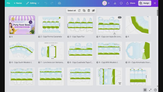
Task: Toggle grid view icon
Action: click(x=145, y=90)
